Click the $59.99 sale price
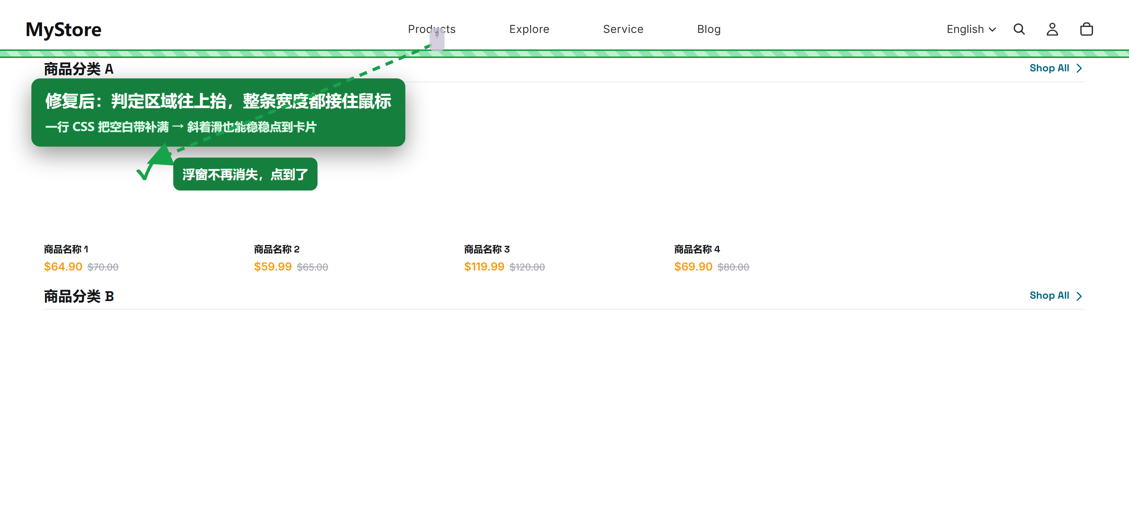1129x519 pixels. tap(272, 267)
